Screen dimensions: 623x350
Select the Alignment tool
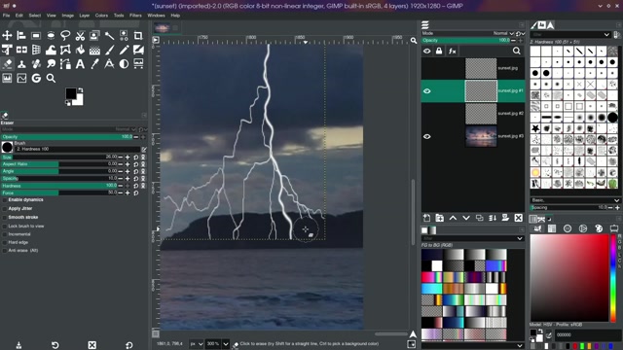coord(21,36)
